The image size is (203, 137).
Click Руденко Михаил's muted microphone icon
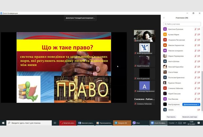tap(195, 83)
